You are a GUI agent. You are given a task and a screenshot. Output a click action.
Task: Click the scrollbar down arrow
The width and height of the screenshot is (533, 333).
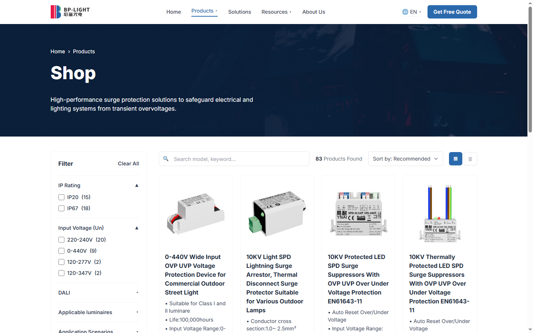(530, 330)
